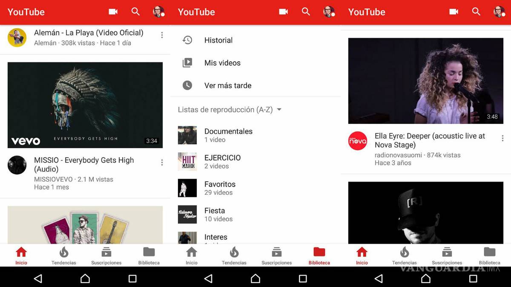Expand the Listas de reproducción (A-Z) sort dropdown

pos(279,110)
